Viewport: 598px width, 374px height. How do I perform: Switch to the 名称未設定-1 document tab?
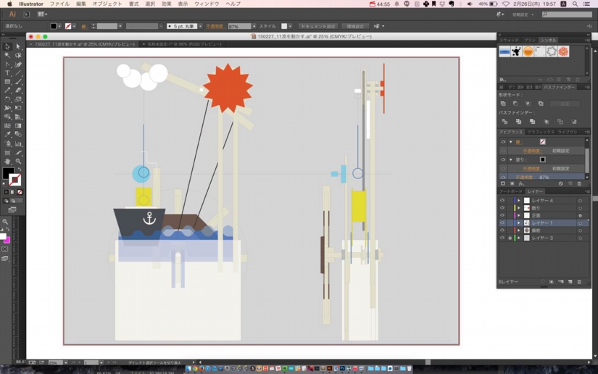184,44
